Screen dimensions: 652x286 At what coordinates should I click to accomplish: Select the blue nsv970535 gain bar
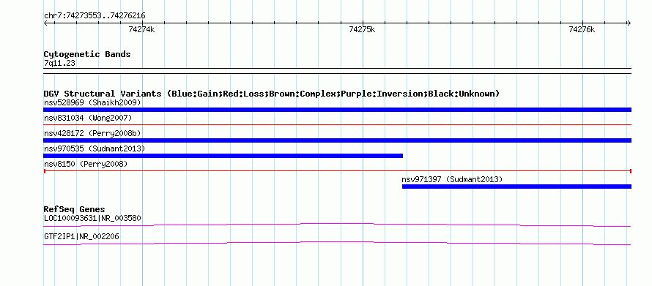[223, 156]
